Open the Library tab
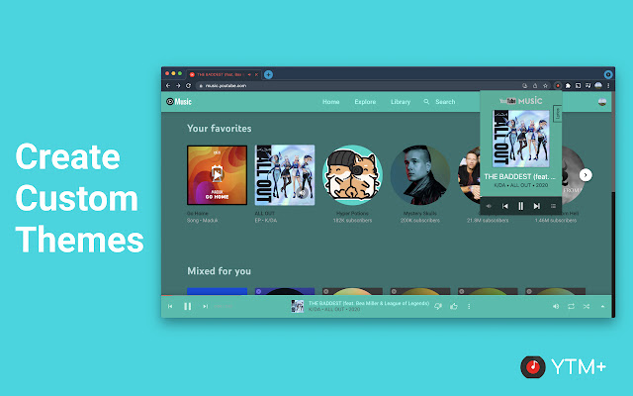Viewport: 633px width, 396px height. coord(400,102)
